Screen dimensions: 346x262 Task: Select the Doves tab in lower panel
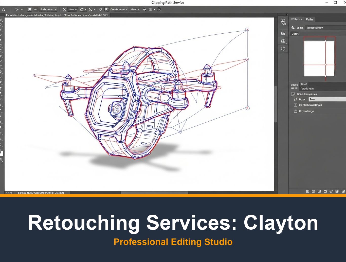294,85
